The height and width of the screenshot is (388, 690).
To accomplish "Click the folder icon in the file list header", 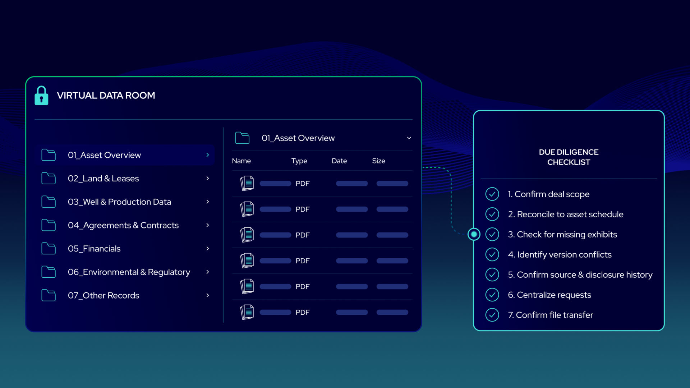I will pos(242,138).
